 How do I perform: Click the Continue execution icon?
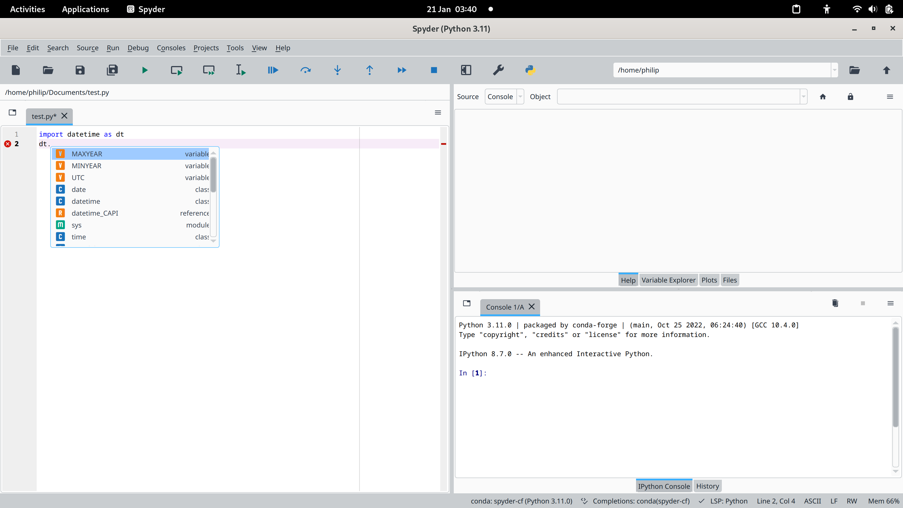[x=402, y=70]
